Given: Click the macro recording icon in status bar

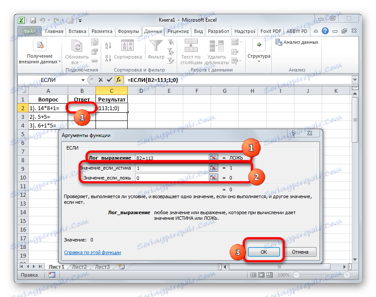Looking at the screenshot, I should pos(52,275).
